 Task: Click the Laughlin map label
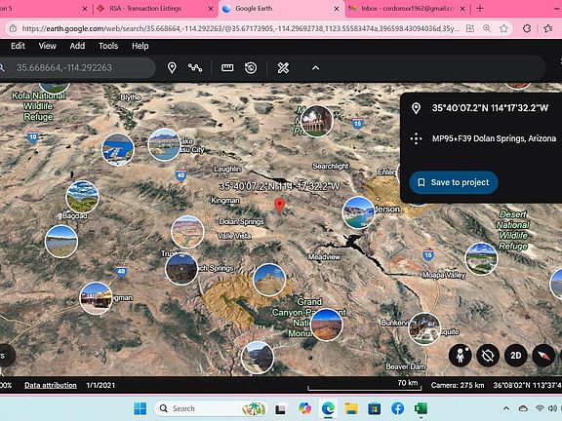227,169
